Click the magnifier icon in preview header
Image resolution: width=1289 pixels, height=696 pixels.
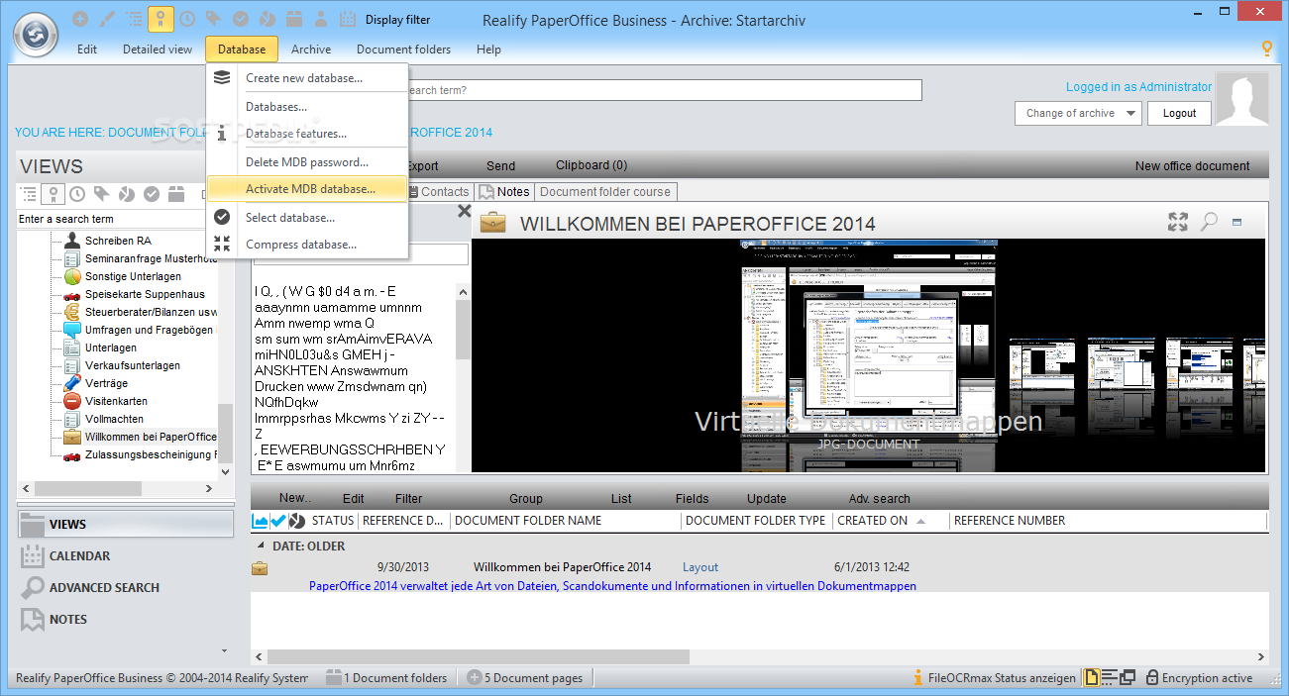1209,222
